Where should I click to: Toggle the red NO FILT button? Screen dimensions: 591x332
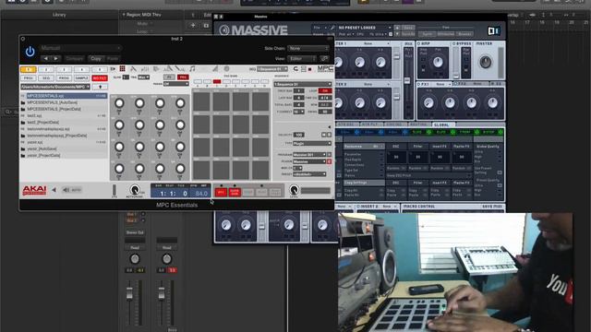pos(100,77)
